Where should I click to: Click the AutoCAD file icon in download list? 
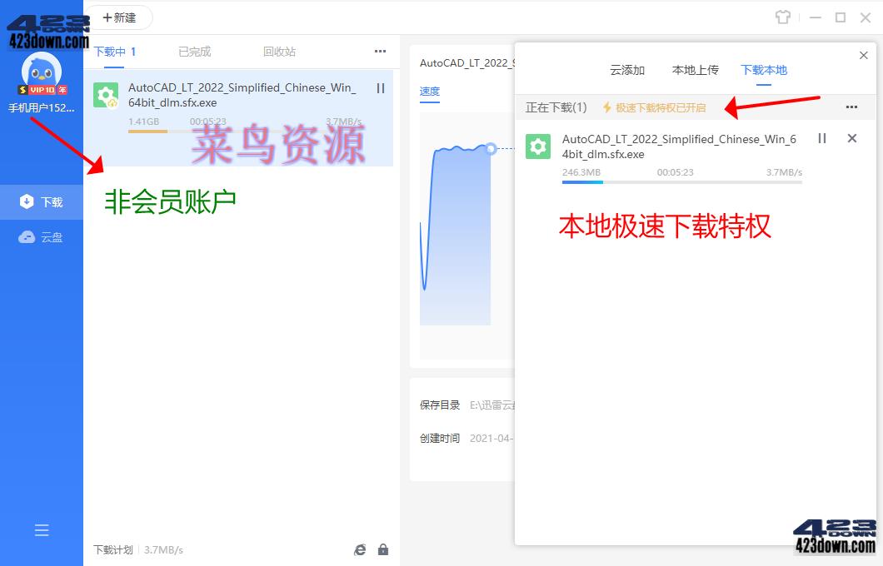tap(106, 96)
